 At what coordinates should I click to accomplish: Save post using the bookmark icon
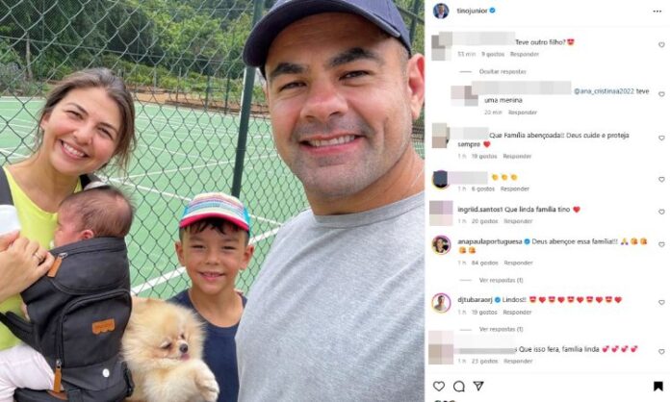pos(658,387)
